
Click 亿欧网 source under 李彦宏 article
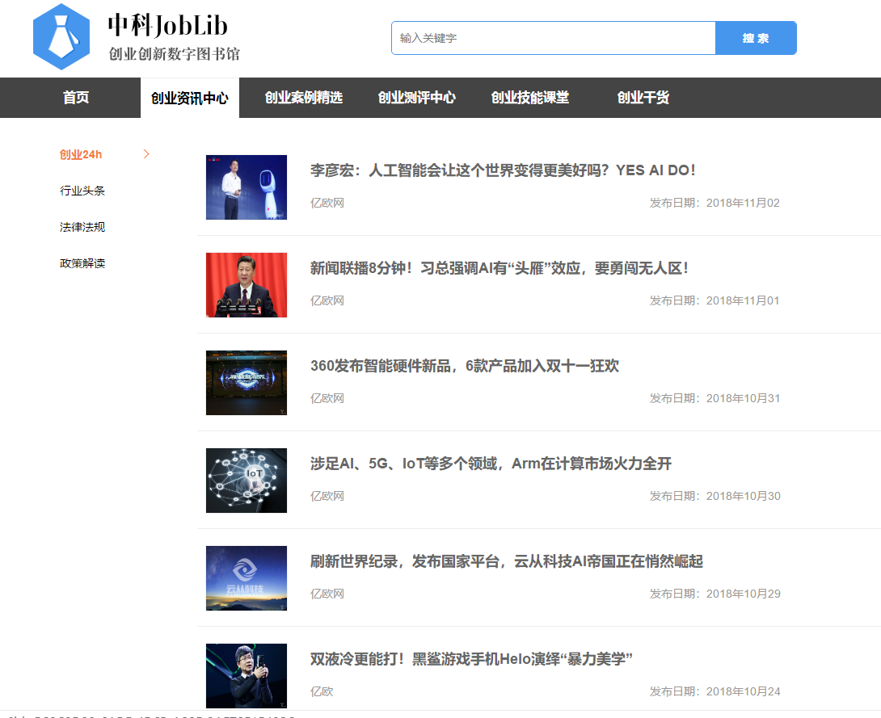[327, 203]
